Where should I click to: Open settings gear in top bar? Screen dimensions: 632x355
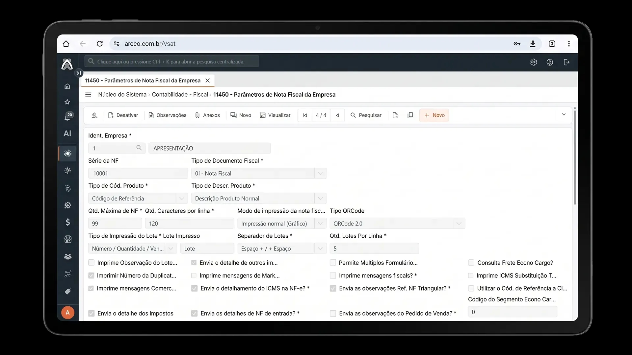534,62
